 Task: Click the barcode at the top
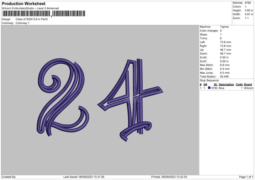44,14
